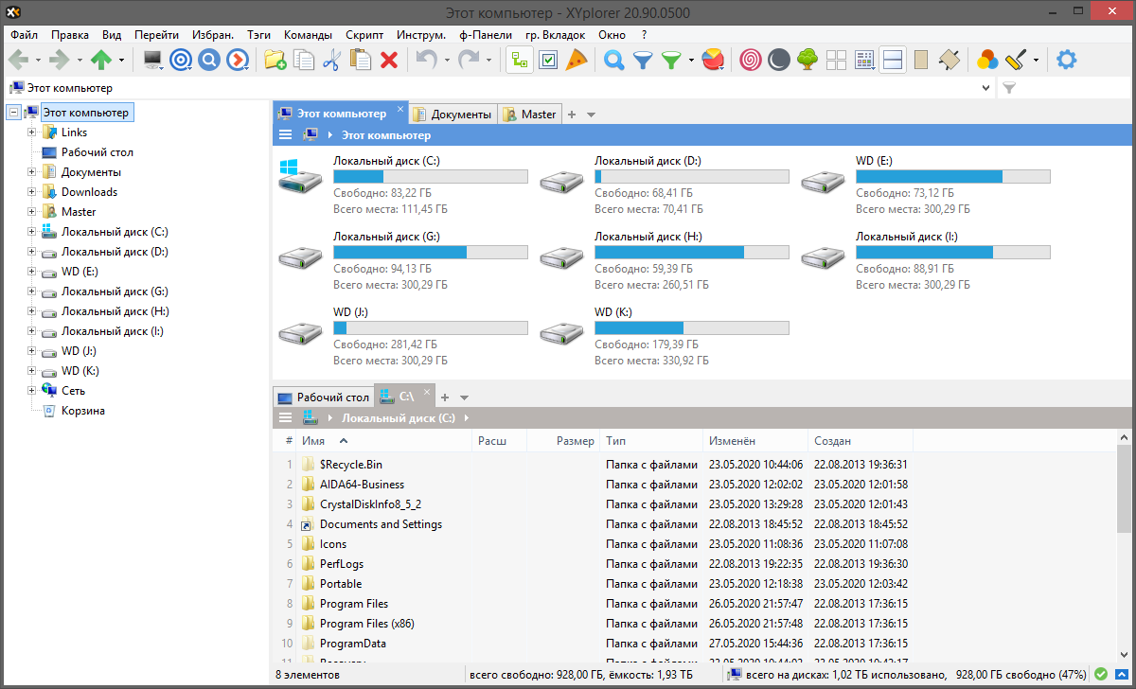Click the WD (E:) disk usage bar
The image size is (1136, 689).
[952, 177]
